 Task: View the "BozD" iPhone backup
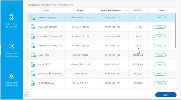[160, 83]
